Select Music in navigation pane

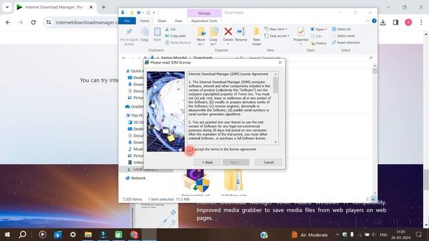(x=135, y=149)
